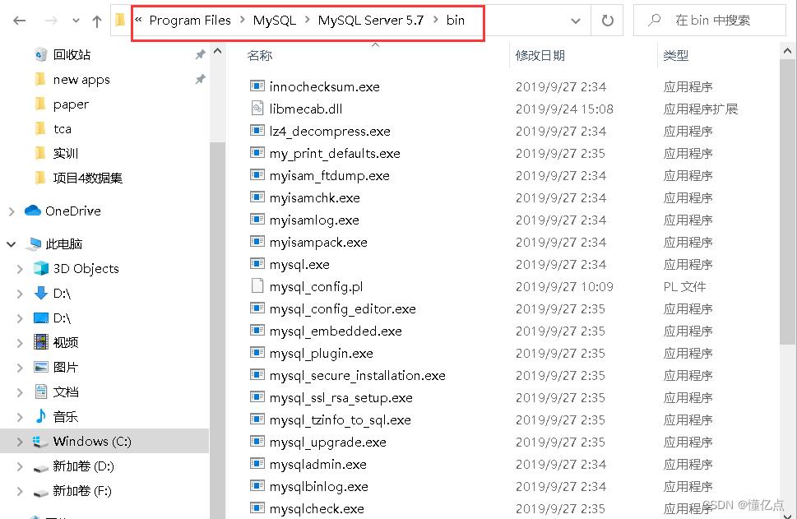Image resolution: width=797 pixels, height=519 pixels.
Task: Refresh the bin folder view
Action: tap(607, 21)
